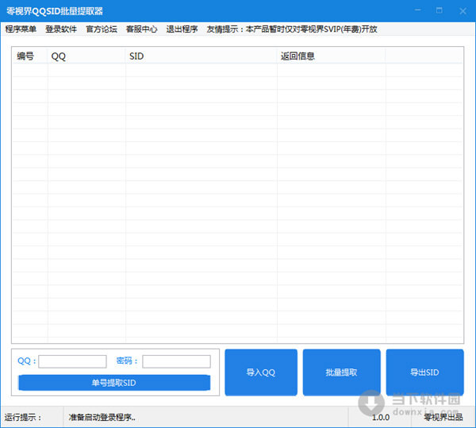Close the 零视界QQSID批量提取器 window
Screen dimensions: 476x428
[x=463, y=11]
